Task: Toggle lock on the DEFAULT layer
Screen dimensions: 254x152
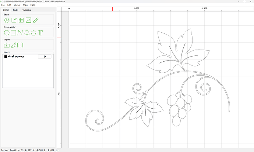Action: pyautogui.click(x=13, y=57)
